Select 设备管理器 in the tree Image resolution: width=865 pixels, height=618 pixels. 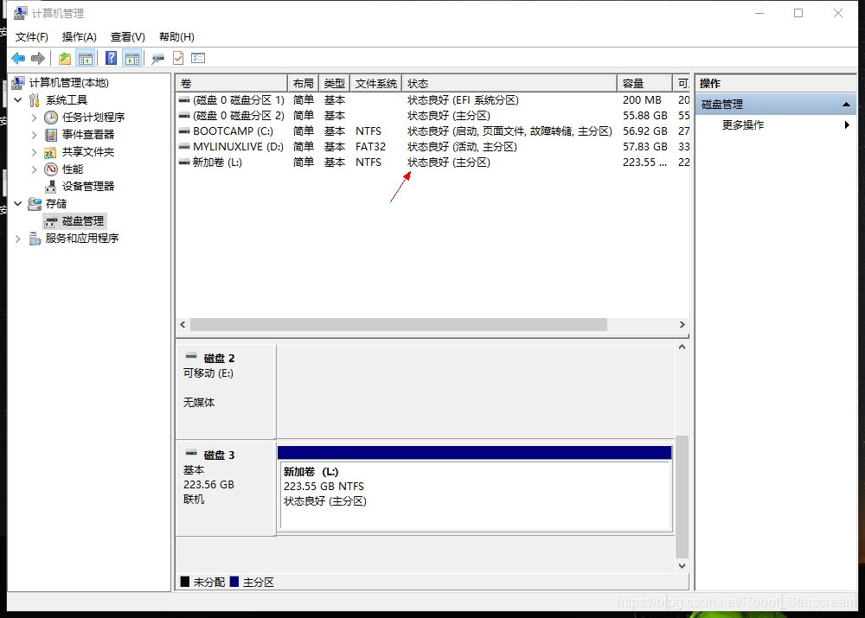[x=88, y=187]
